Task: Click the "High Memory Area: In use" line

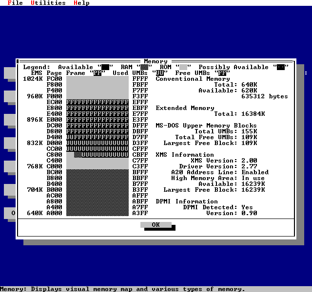Action: click(x=218, y=178)
